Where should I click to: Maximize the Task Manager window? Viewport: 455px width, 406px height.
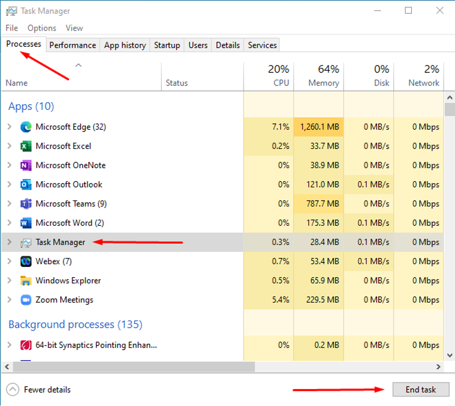point(408,11)
